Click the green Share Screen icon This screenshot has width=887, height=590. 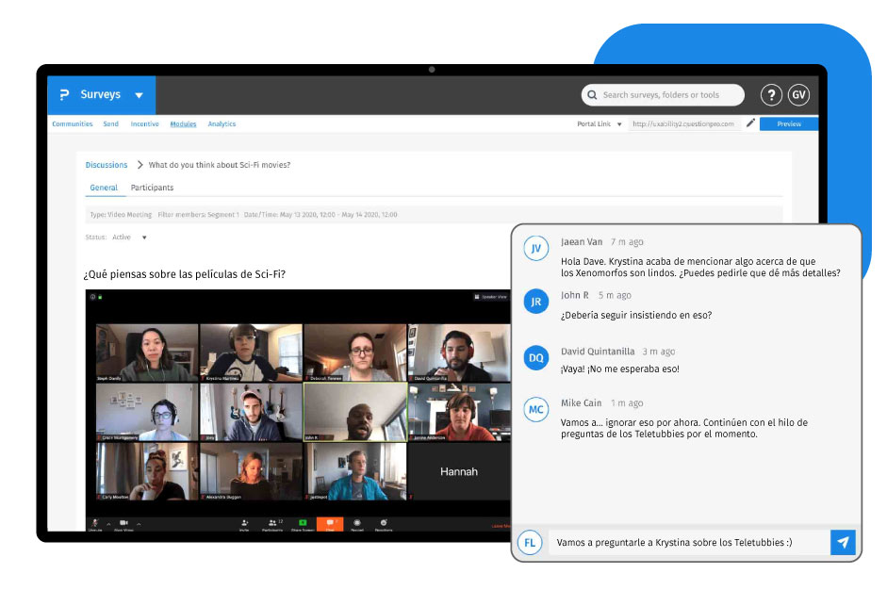[x=303, y=524]
